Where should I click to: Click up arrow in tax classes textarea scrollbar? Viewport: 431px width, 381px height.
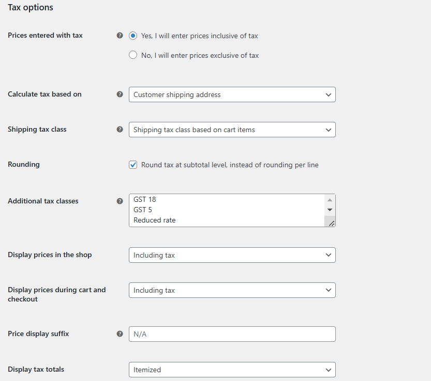330,200
